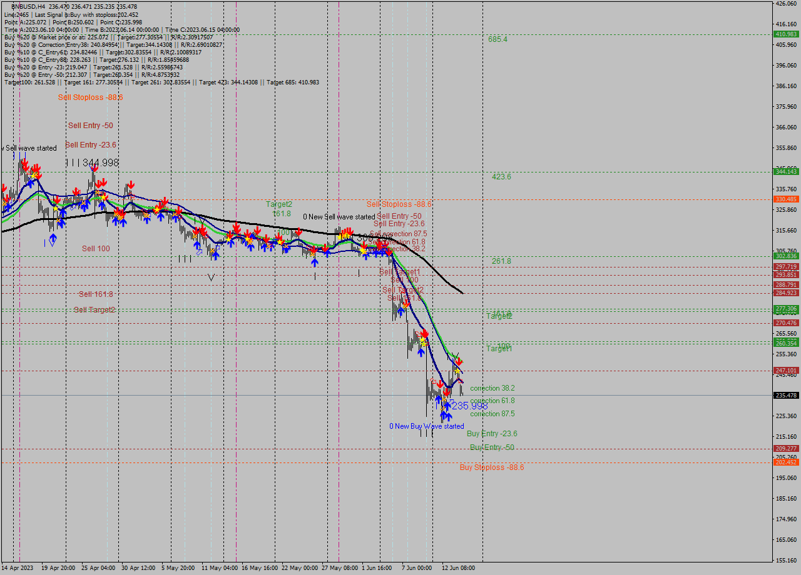Image resolution: width=801 pixels, height=575 pixels.
Task: Click the green "correction 61.8" label
Action: pos(492,401)
